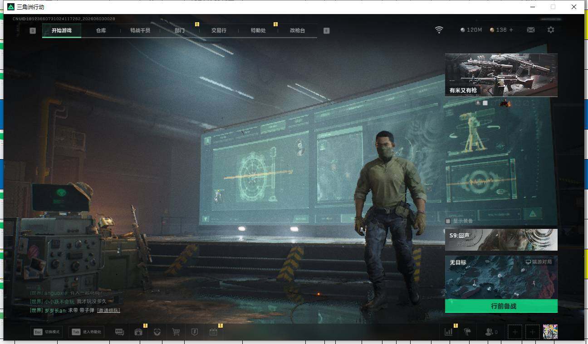Click the second empty squad slot plus
Image resolution: width=588 pixels, height=344 pixels.
(533, 332)
